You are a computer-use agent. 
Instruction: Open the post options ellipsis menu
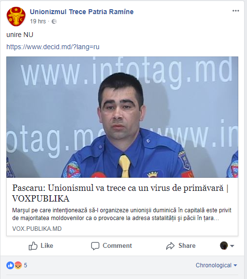click(236, 11)
